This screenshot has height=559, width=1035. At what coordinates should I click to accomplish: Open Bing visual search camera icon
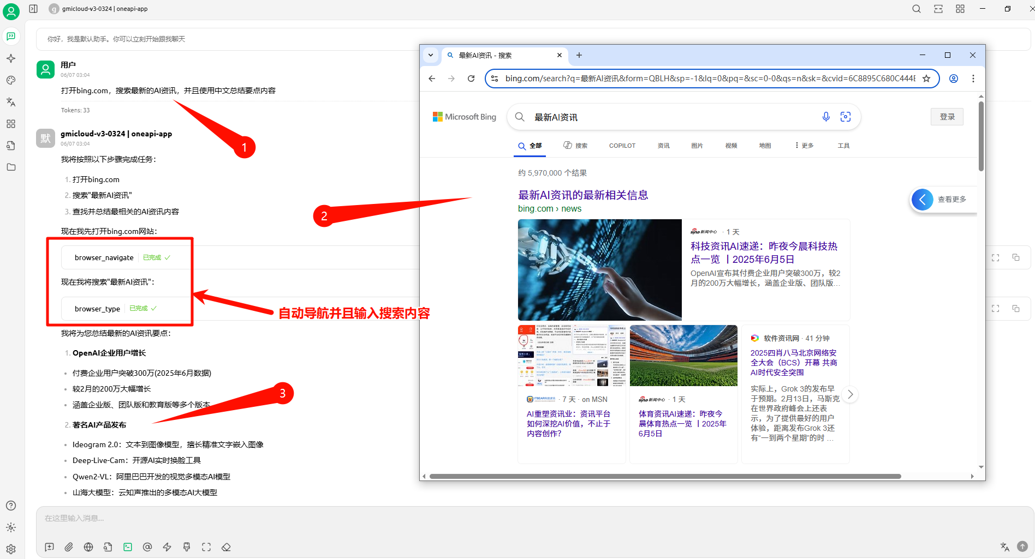(x=846, y=117)
